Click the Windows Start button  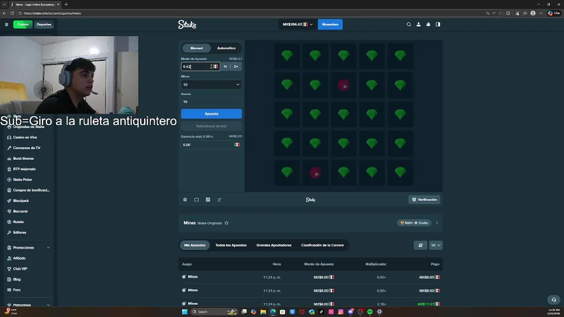(x=185, y=312)
